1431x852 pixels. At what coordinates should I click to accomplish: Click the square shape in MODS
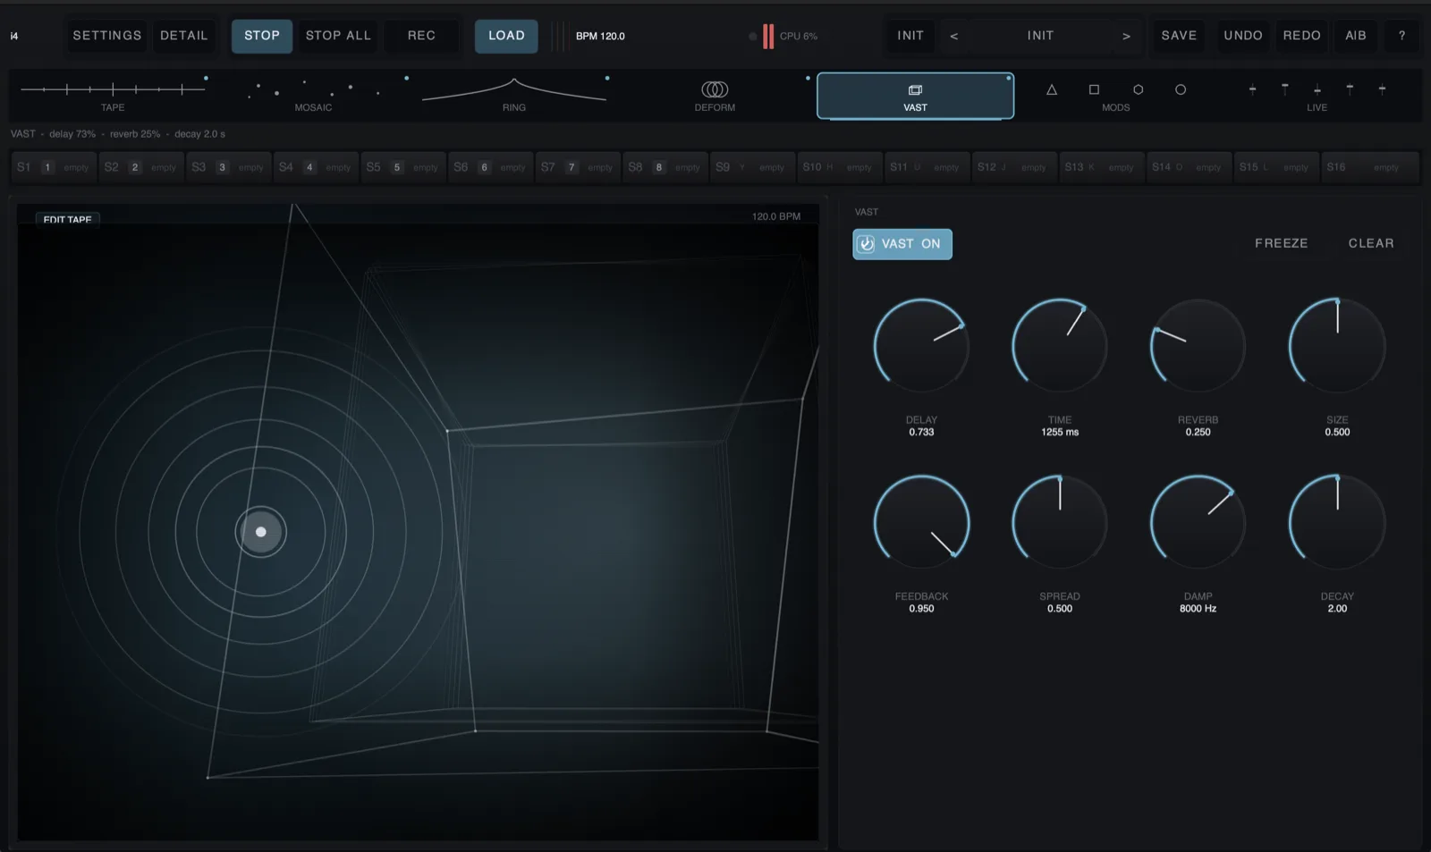point(1094,89)
